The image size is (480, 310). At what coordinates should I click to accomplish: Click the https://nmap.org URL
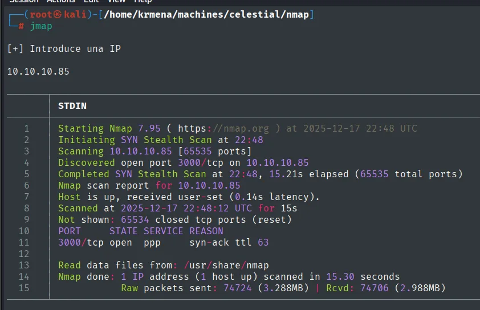[x=223, y=129]
